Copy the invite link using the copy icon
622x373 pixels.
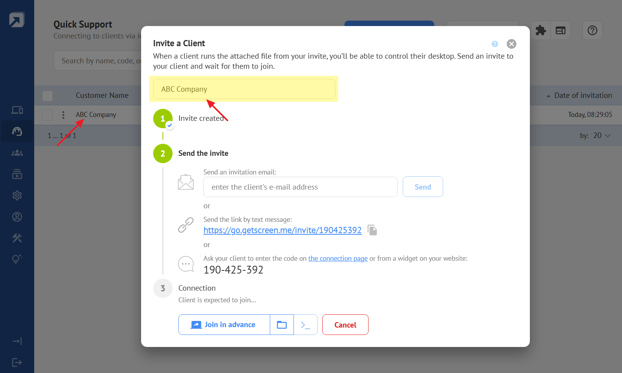tap(372, 230)
